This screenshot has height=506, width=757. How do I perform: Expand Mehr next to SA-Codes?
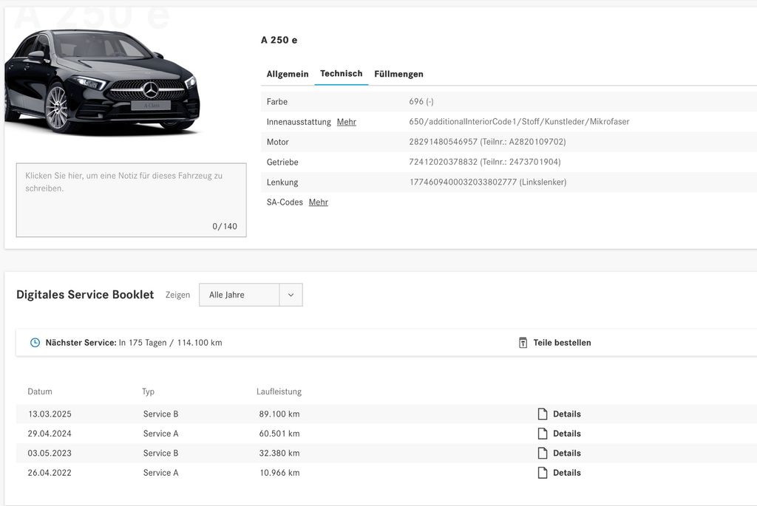pyautogui.click(x=318, y=202)
